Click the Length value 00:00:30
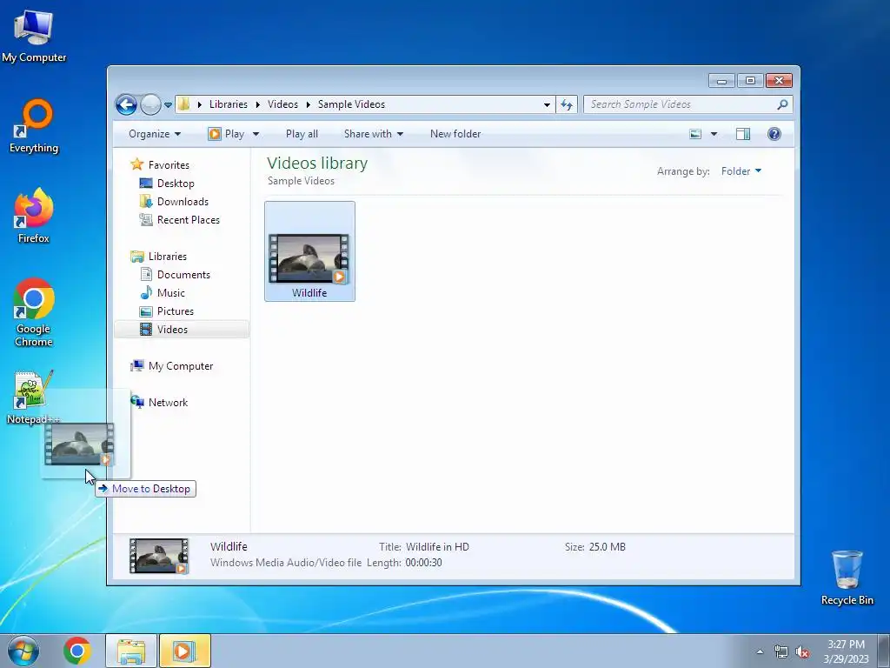The height and width of the screenshot is (668, 890). click(423, 563)
